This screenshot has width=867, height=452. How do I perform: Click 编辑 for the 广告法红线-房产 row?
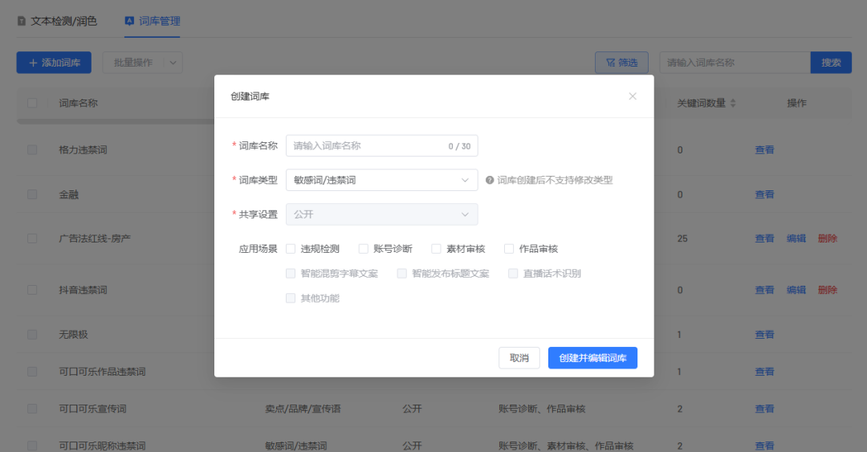(796, 238)
